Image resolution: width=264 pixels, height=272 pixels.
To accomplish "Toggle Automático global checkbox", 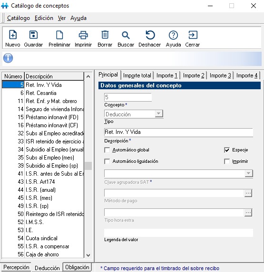I will point(107,150).
